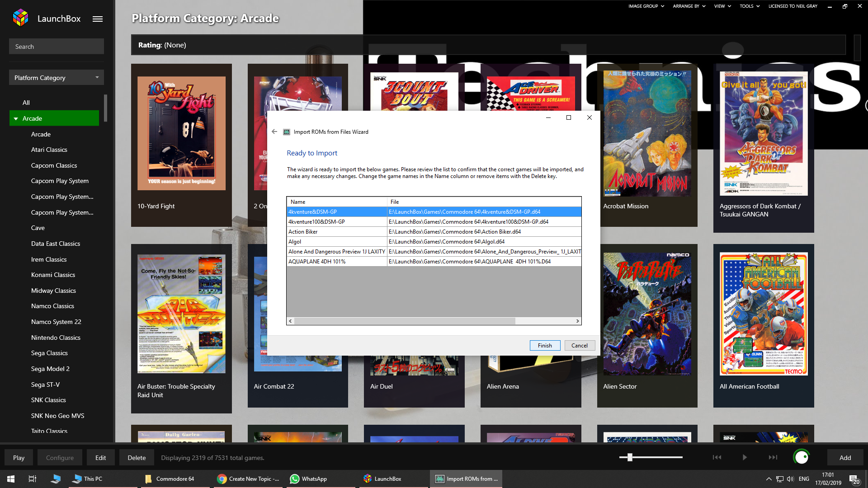Adjust the box size slider
868x488 pixels.
[x=629, y=457]
